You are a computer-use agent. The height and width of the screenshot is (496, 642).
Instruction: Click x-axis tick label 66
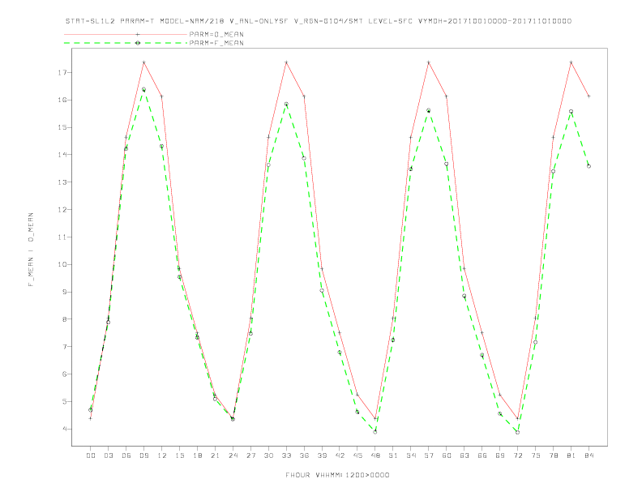click(482, 455)
